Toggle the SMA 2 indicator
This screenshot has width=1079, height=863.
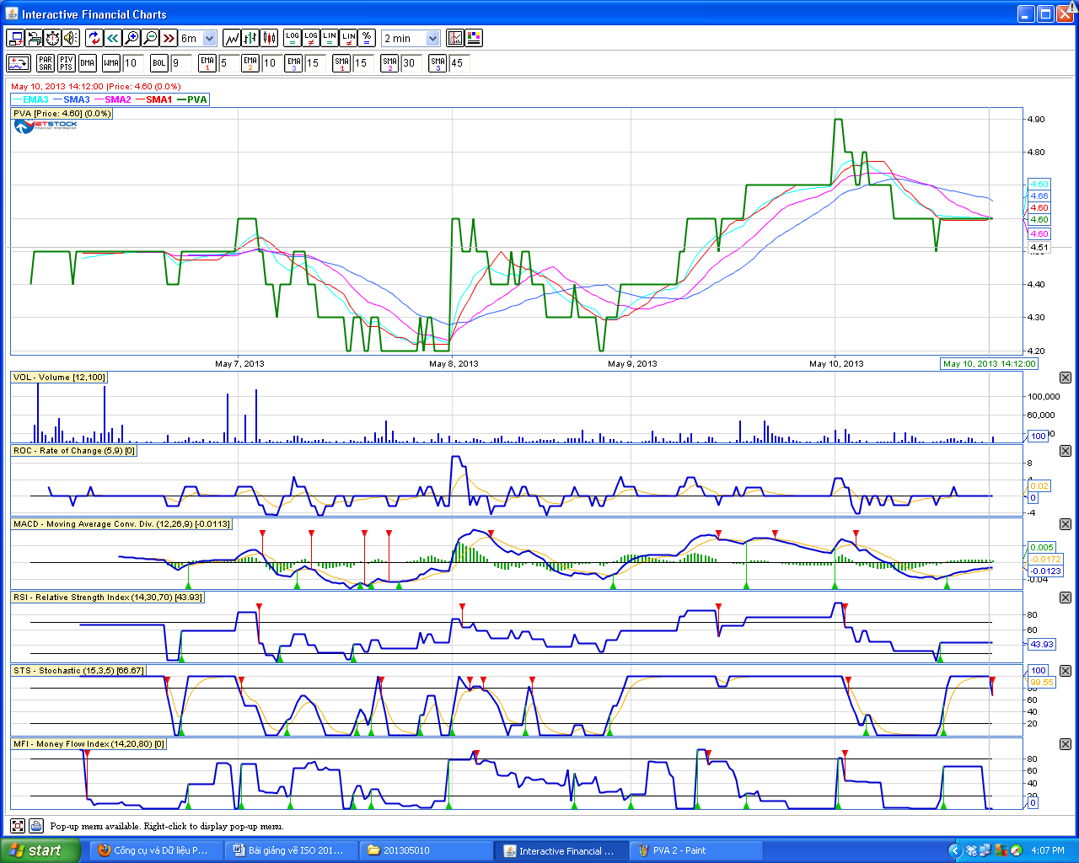389,63
